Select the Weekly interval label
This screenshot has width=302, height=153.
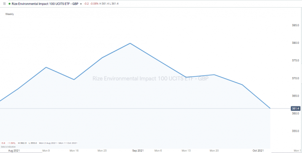click(x=10, y=14)
